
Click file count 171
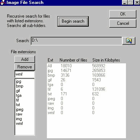[64, 94]
